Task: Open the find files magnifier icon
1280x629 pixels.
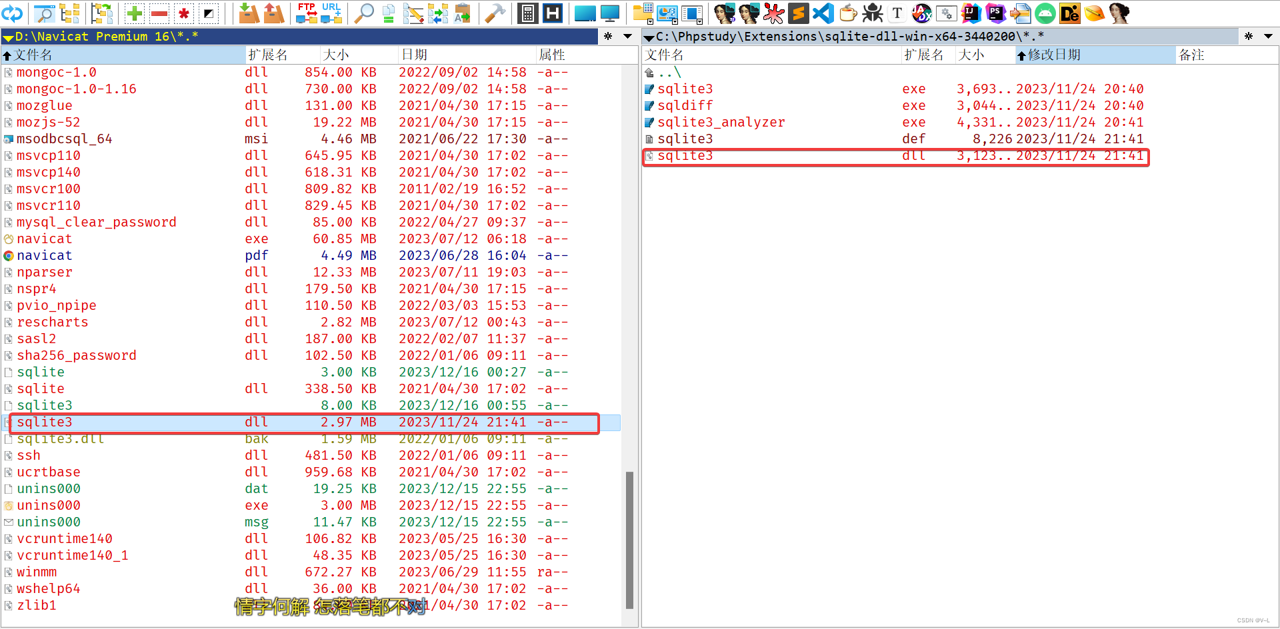Action: tap(364, 13)
